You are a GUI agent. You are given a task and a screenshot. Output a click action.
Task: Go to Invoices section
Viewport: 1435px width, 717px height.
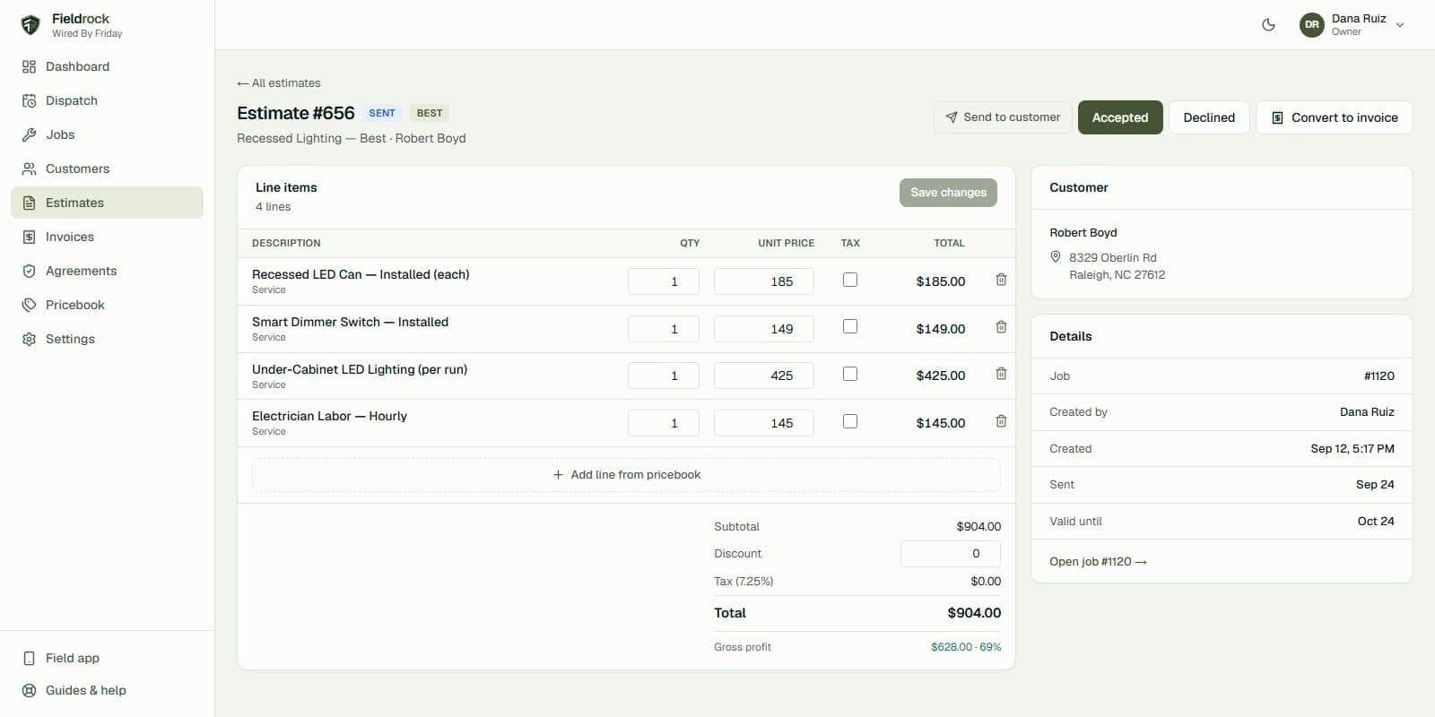click(x=108, y=237)
